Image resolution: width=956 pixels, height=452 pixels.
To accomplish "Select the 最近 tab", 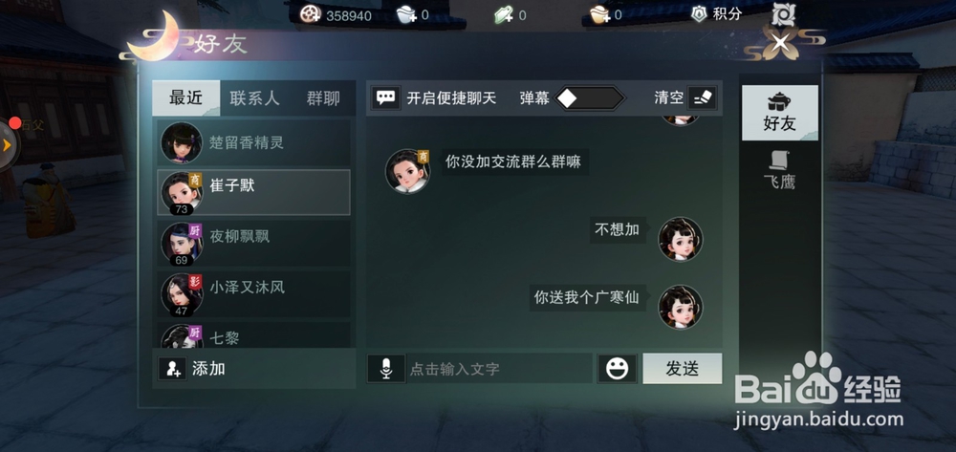I will pyautogui.click(x=186, y=98).
